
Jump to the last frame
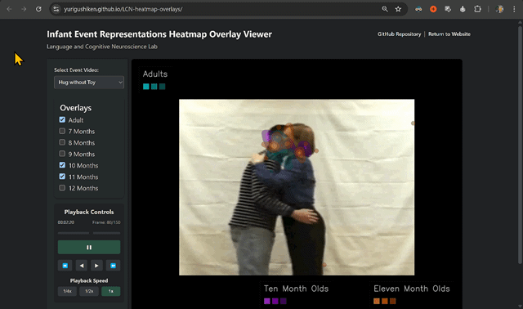[113, 266]
